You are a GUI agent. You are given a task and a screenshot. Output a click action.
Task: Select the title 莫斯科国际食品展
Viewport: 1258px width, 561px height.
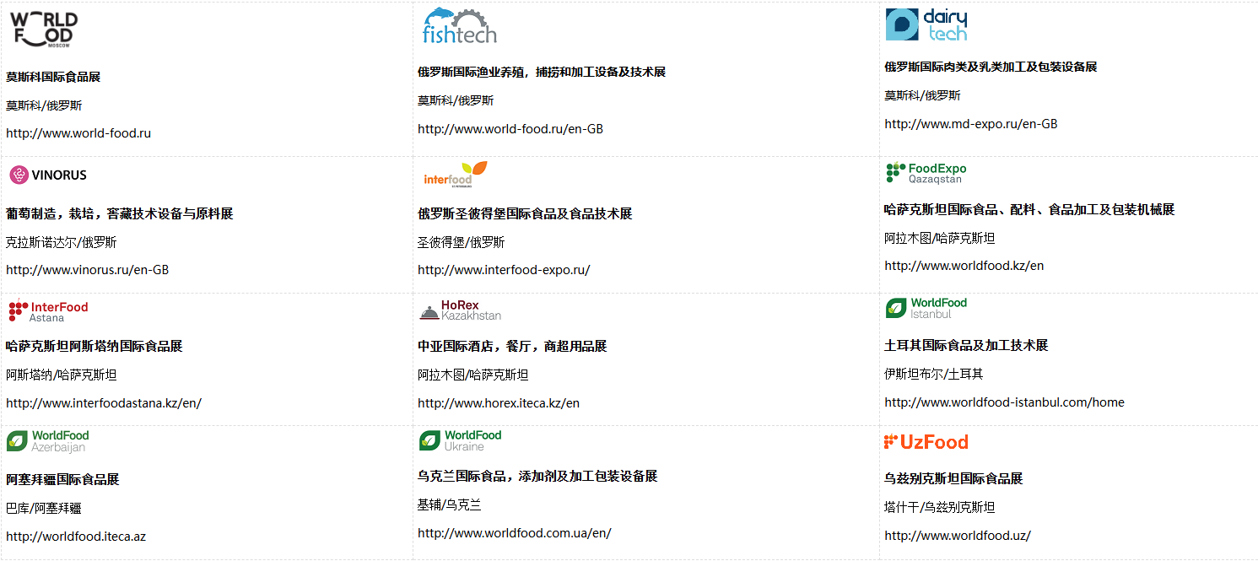(53, 77)
